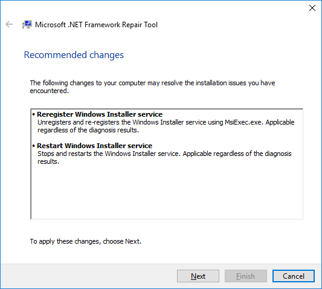Click the bullet beside Reregister Windows Installer service

pos(34,114)
